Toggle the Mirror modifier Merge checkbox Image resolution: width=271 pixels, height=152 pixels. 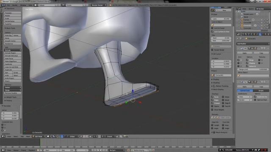click(247, 60)
